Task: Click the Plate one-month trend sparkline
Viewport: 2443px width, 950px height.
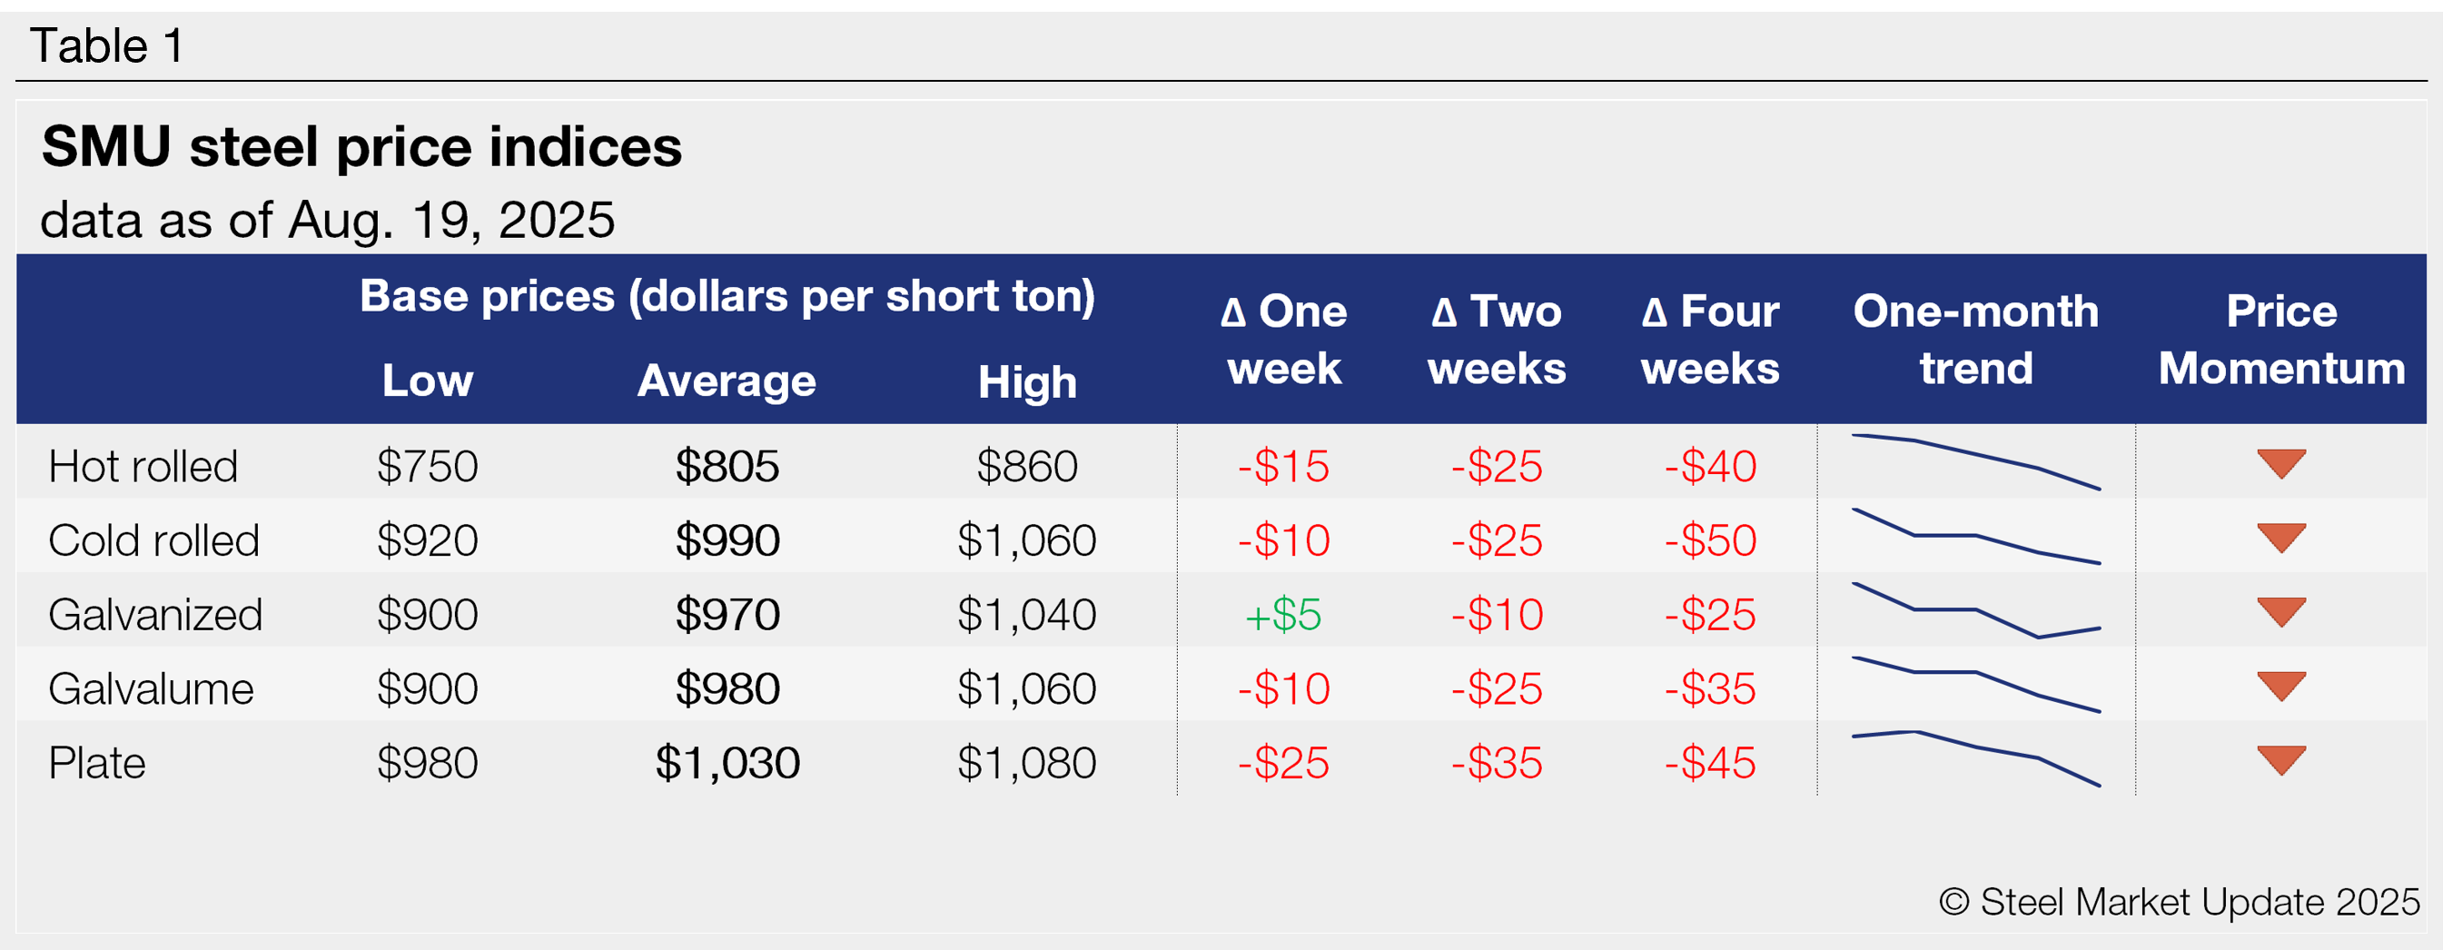Action: tap(1975, 757)
